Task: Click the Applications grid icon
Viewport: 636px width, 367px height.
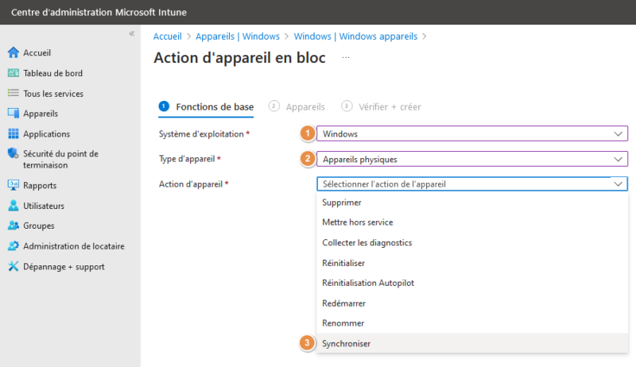Action: (x=13, y=134)
